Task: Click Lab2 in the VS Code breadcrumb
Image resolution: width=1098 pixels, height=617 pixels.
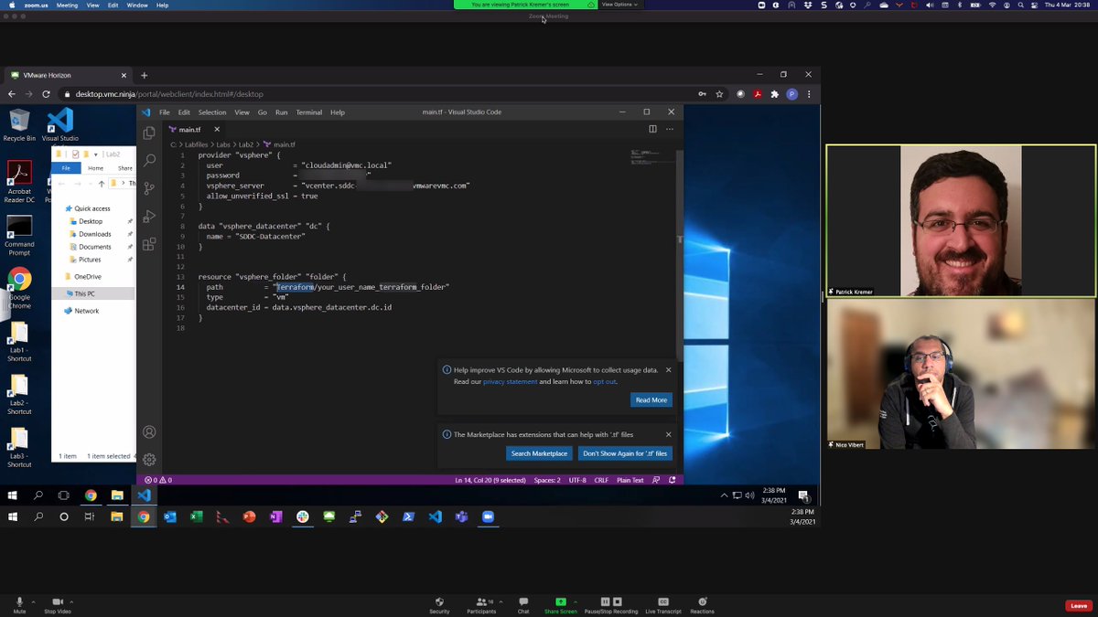Action: (x=246, y=144)
